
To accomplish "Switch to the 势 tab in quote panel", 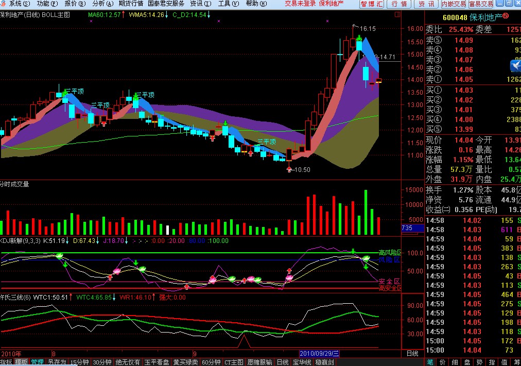I will 479,362.
